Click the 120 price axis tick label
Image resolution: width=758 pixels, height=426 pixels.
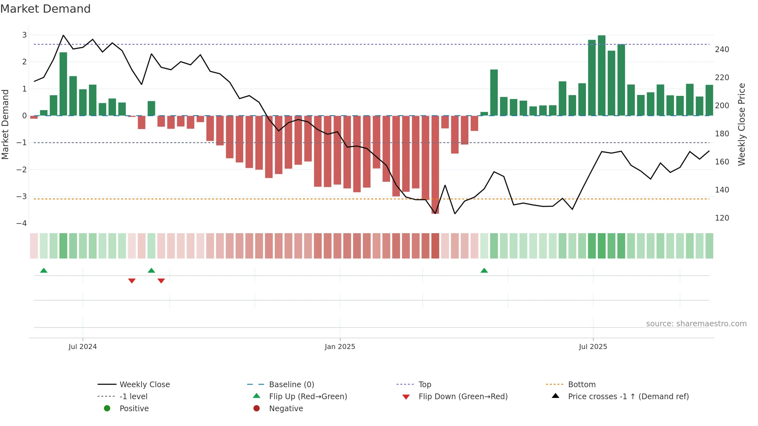(x=722, y=218)
